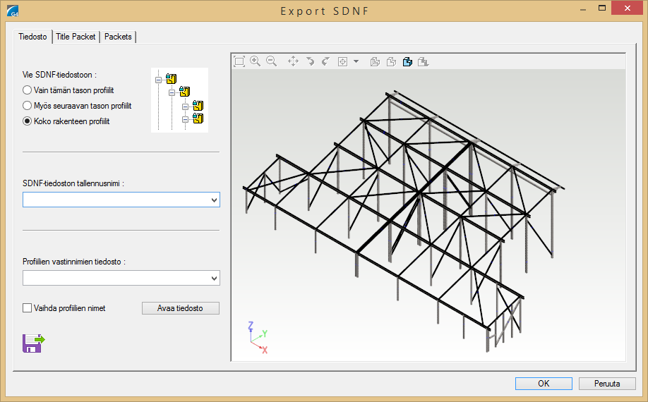
Task: Click the zoom in magnifier icon
Action: coord(255,61)
